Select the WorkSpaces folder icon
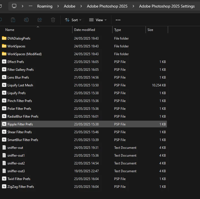 click(4, 46)
